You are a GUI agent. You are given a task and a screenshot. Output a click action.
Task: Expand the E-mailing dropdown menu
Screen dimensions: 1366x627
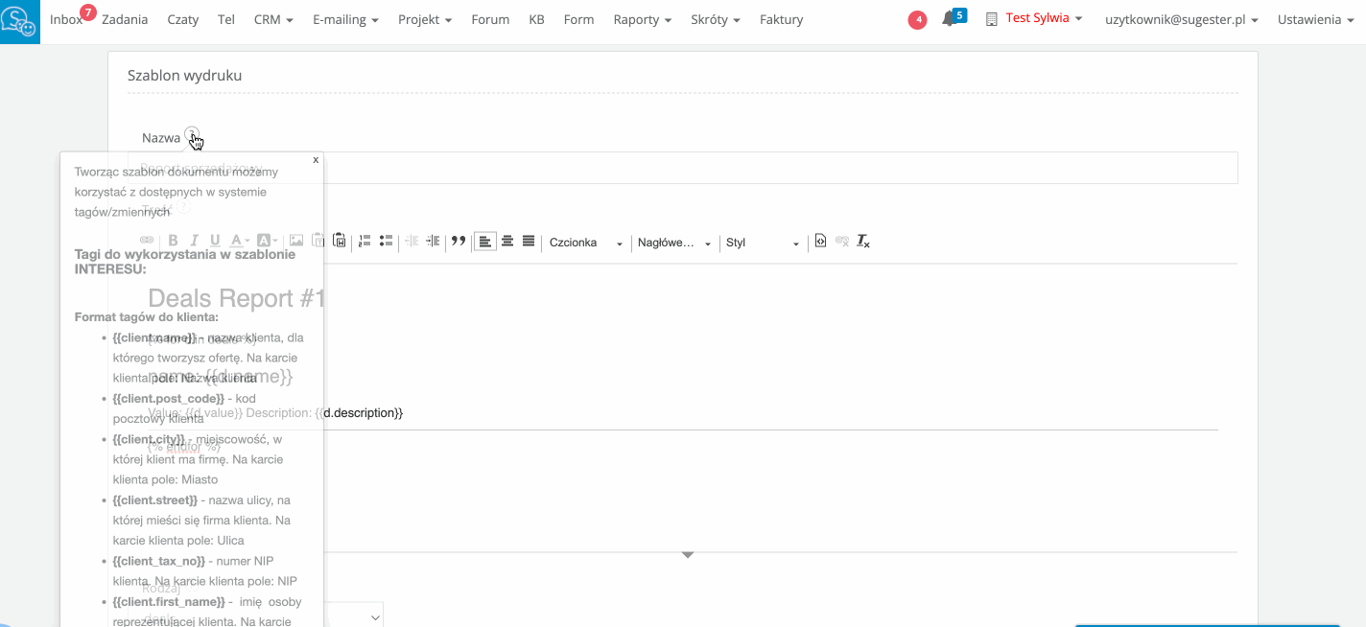tap(345, 19)
